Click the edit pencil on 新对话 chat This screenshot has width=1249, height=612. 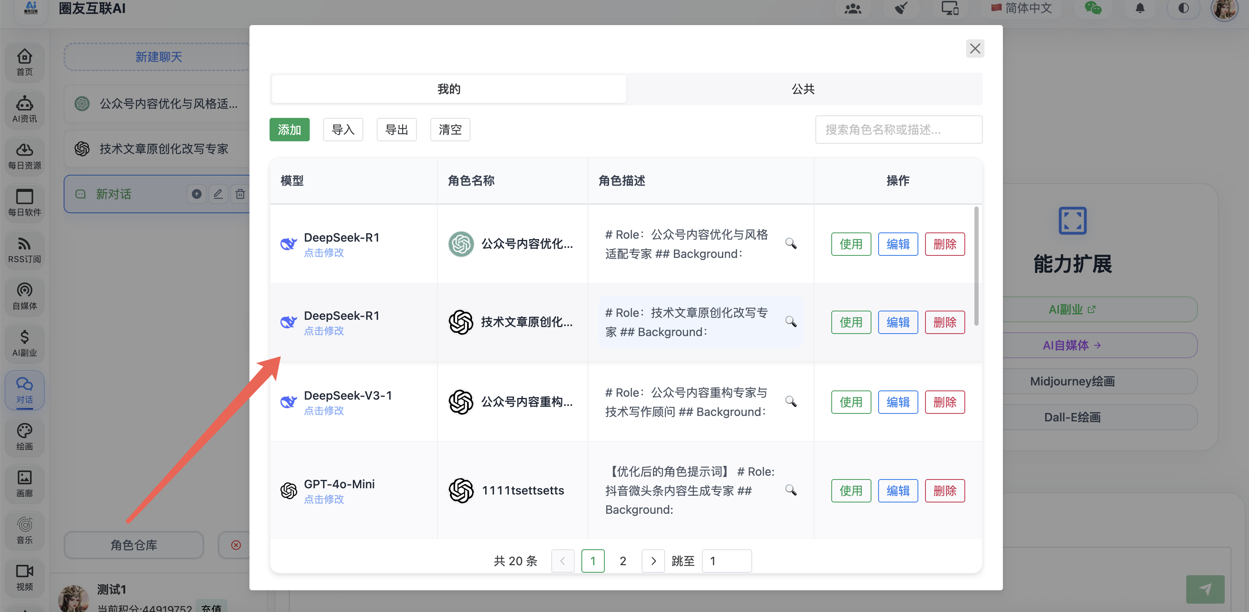218,194
